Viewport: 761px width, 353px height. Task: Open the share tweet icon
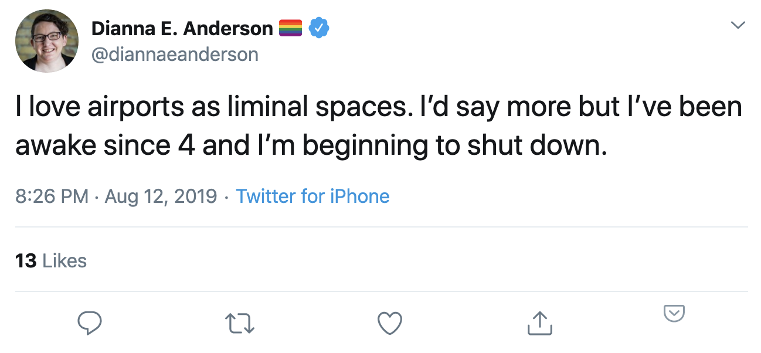[540, 323]
